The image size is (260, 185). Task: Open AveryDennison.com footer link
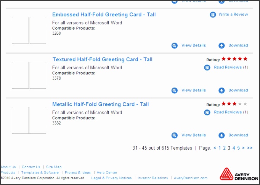coord(191,178)
